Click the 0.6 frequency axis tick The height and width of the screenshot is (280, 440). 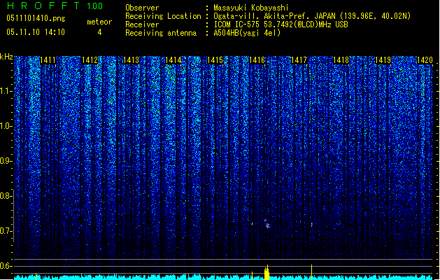[x=6, y=266]
